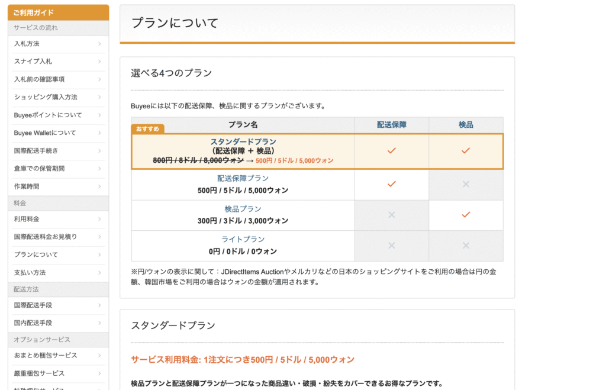Click chevron next to 利用料金
The image size is (606, 390).
coord(99,219)
